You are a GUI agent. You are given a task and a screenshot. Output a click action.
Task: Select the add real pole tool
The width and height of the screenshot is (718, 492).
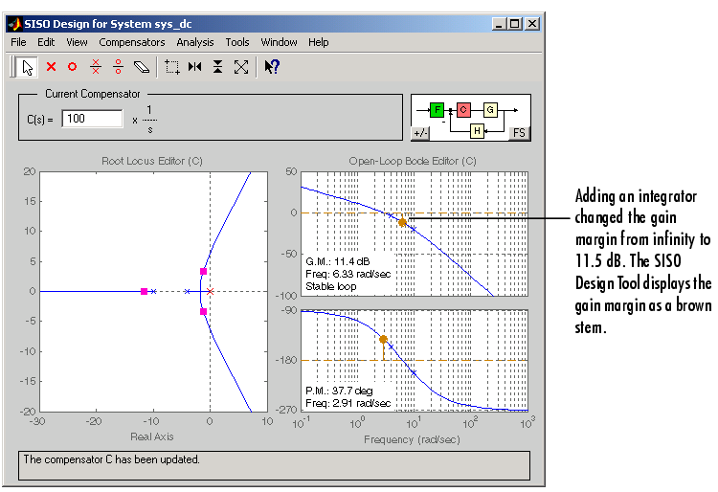click(52, 67)
